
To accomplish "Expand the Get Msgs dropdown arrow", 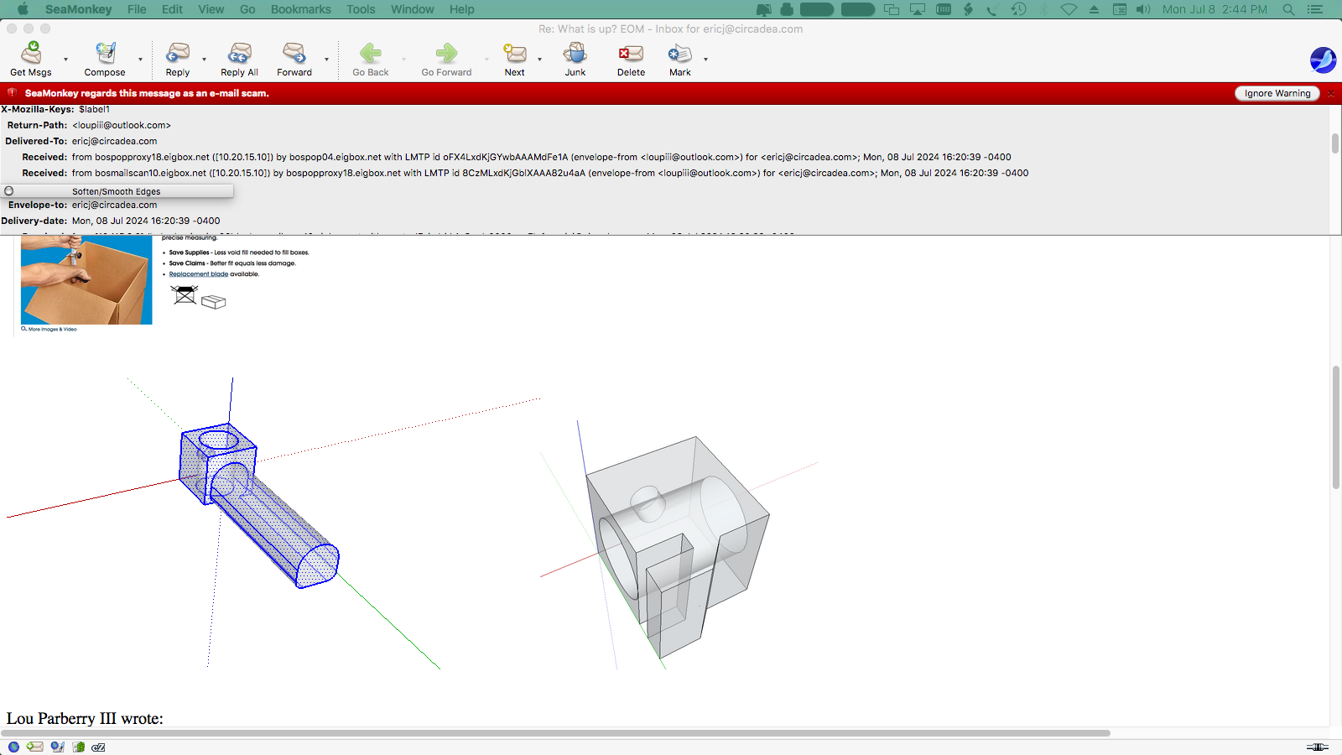I will click(x=65, y=60).
